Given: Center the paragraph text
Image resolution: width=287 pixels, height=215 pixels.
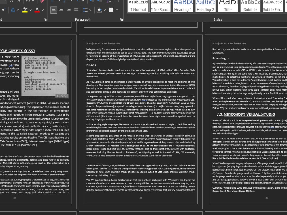Looking at the screenshot, I should (61, 10).
